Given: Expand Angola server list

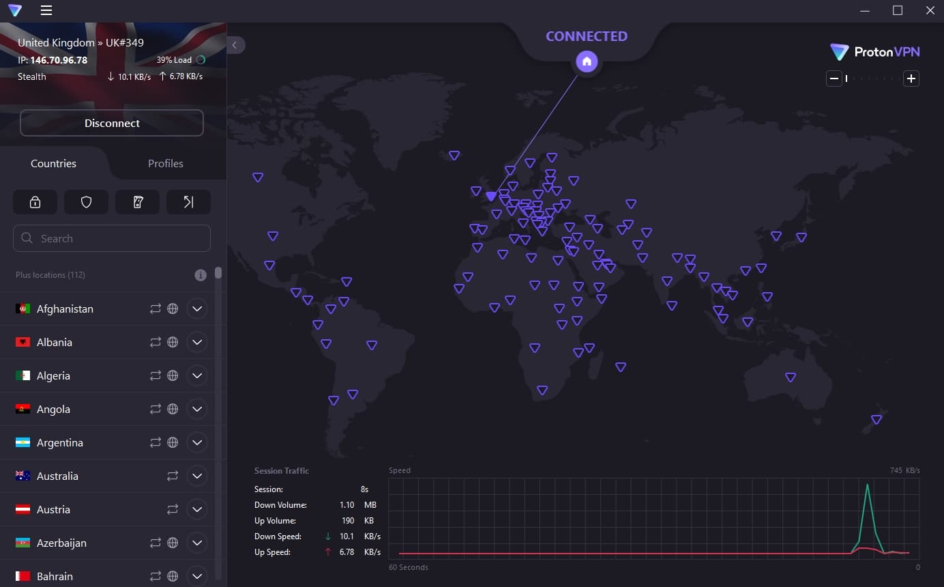Looking at the screenshot, I should [x=197, y=409].
